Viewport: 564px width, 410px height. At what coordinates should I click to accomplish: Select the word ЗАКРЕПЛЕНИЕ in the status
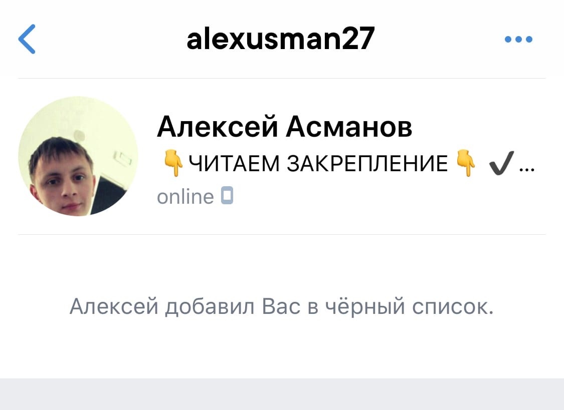(367, 164)
